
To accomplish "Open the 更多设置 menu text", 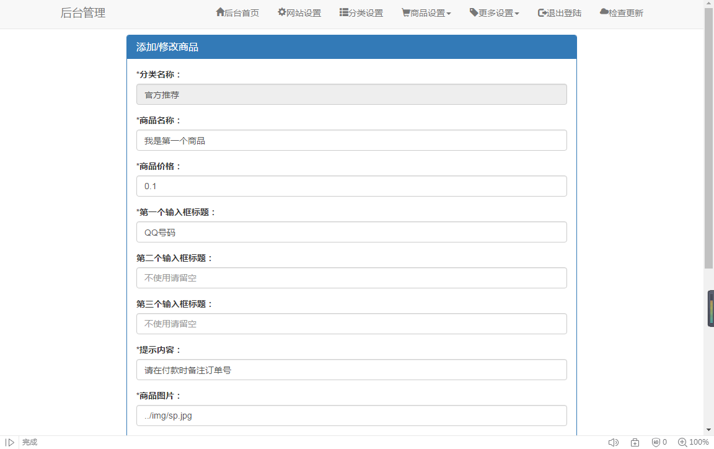I will [496, 13].
